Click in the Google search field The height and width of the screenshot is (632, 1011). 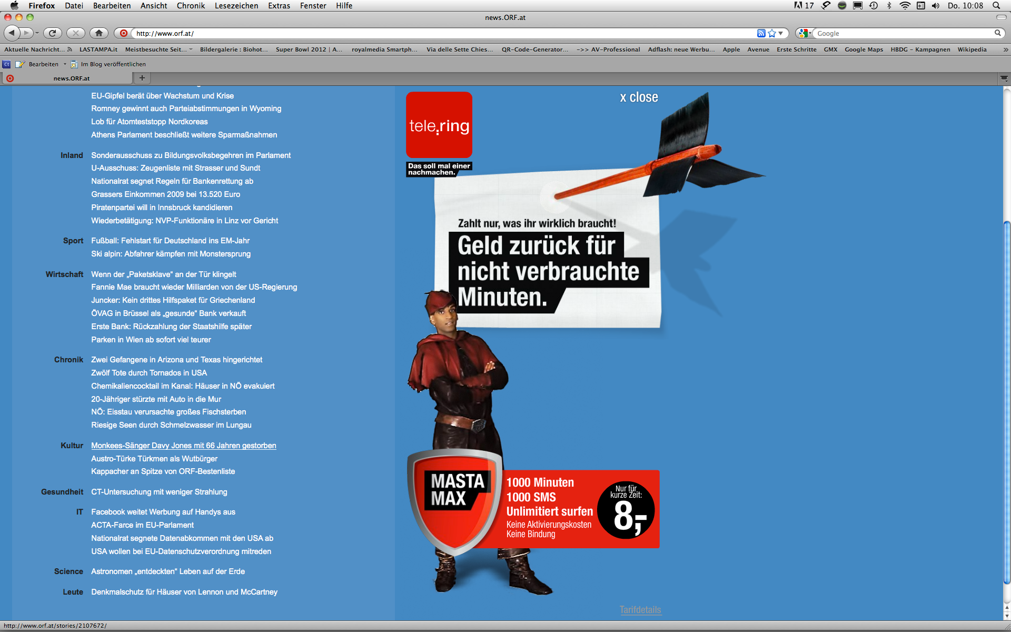pyautogui.click(x=903, y=33)
